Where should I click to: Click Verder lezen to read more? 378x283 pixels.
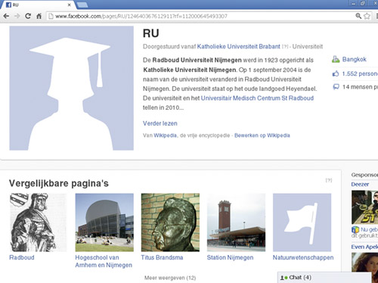160,123
